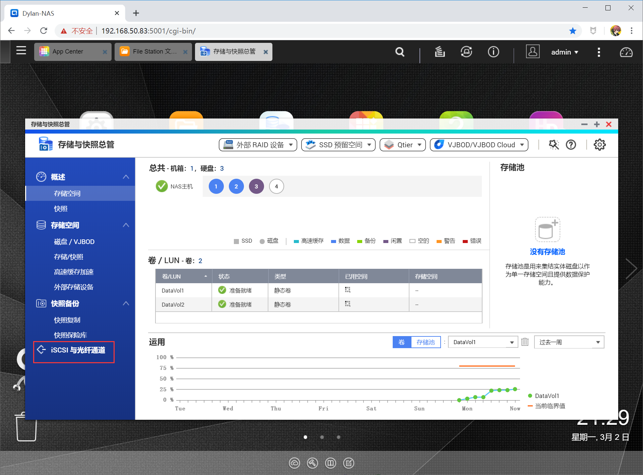Open the background tasks icon in top bar
Screen dimensions: 643x475
click(x=440, y=52)
